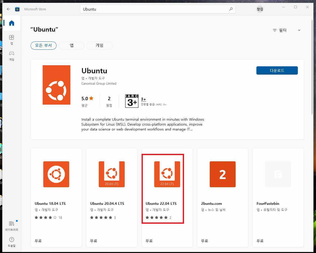Click the 다운로드 (Download) button
Image resolution: width=316 pixels, height=253 pixels.
[277, 70]
